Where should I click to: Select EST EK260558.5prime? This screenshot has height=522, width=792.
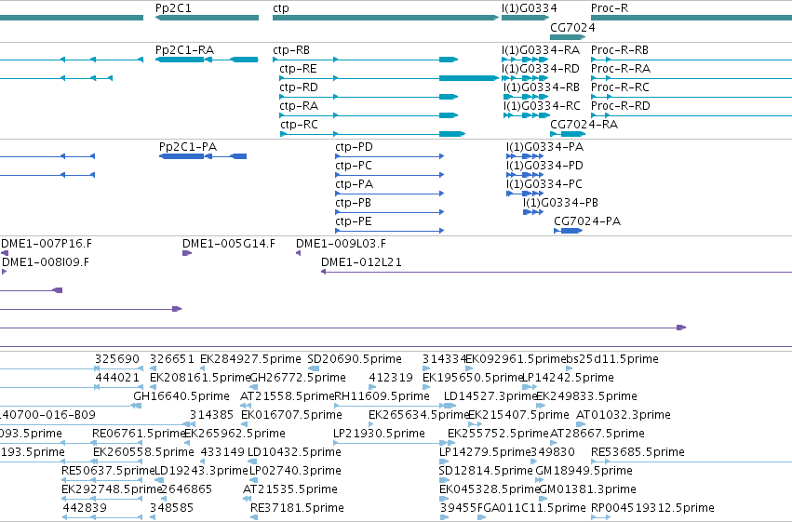pos(143,452)
